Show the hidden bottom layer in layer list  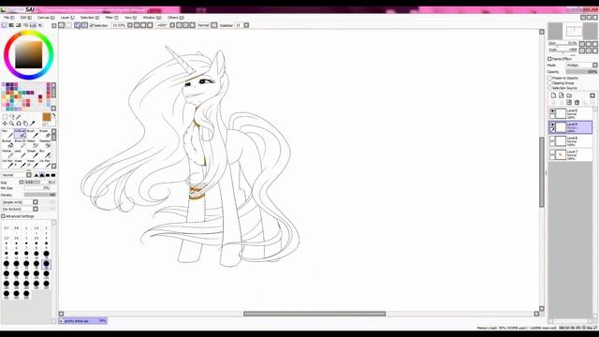pyautogui.click(x=552, y=153)
